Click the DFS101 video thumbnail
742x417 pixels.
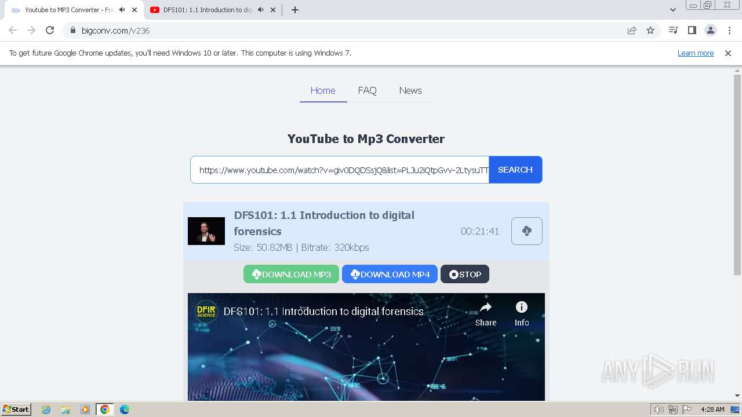point(206,231)
